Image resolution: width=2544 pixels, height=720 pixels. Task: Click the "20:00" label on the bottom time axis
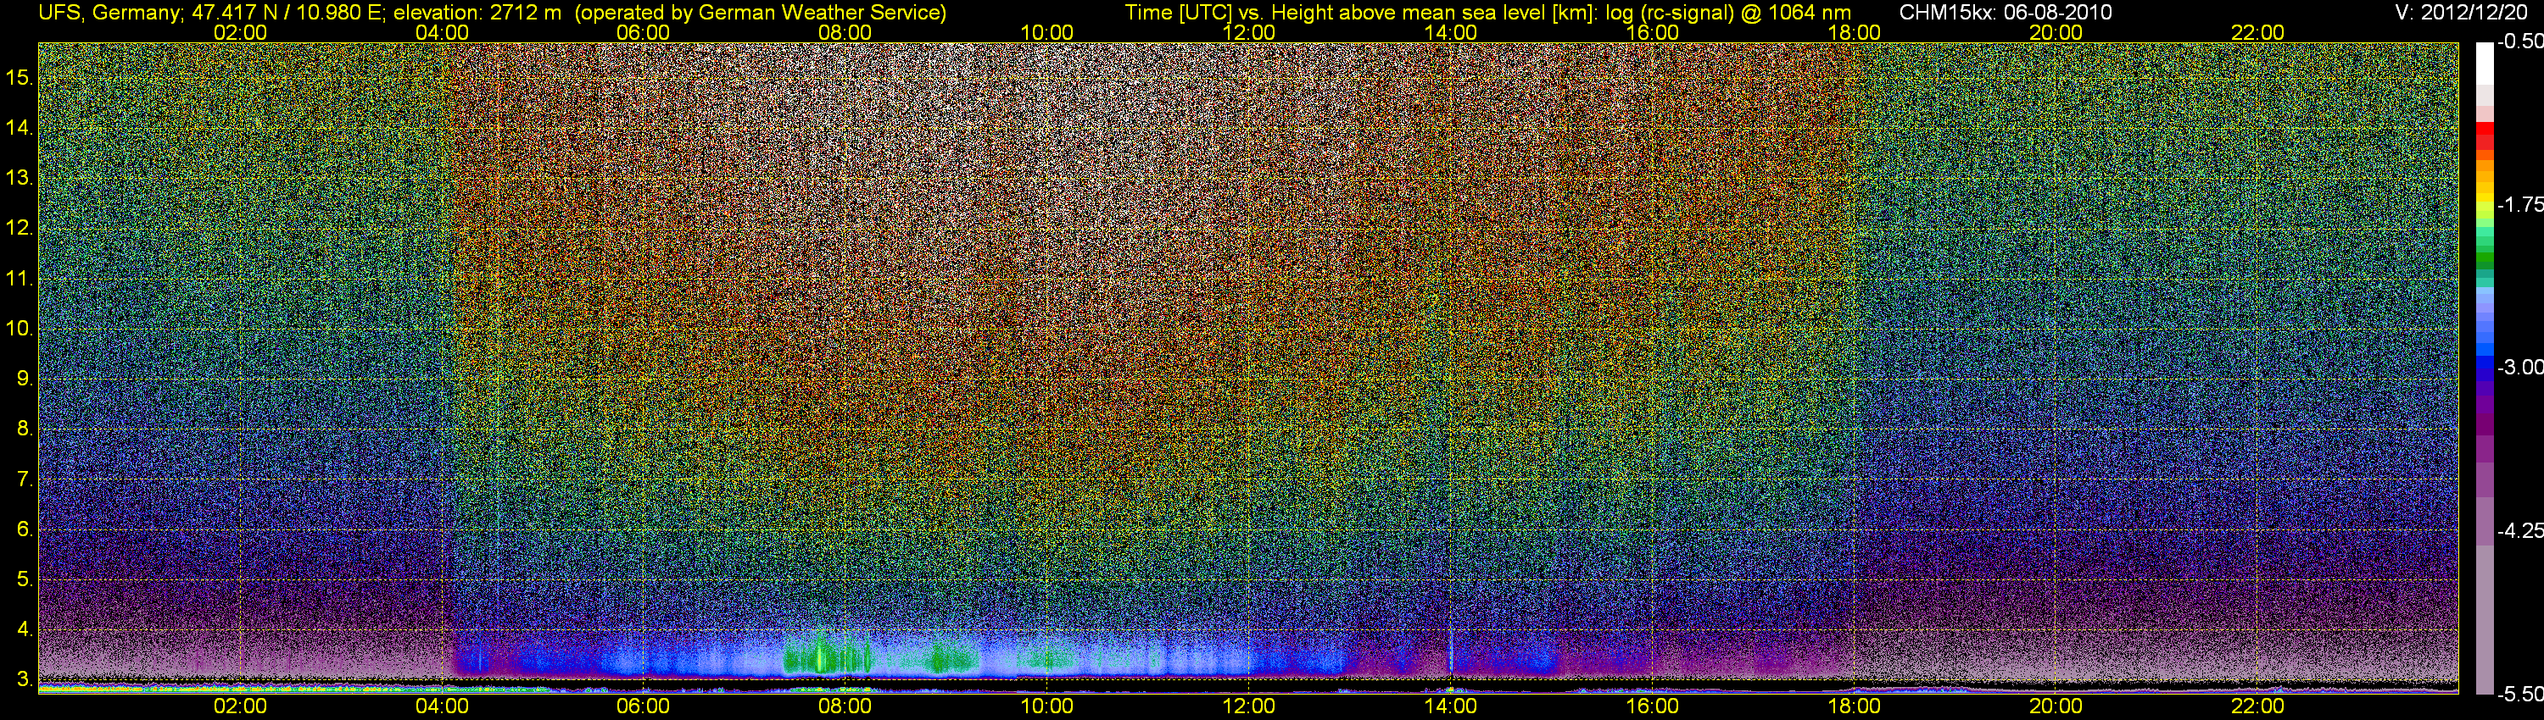pyautogui.click(x=2056, y=707)
